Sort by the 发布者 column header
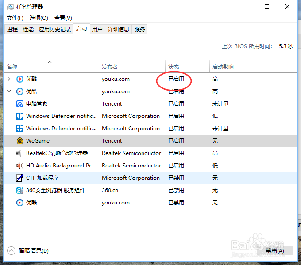Screen dimensions: 301x265 (x=132, y=66)
